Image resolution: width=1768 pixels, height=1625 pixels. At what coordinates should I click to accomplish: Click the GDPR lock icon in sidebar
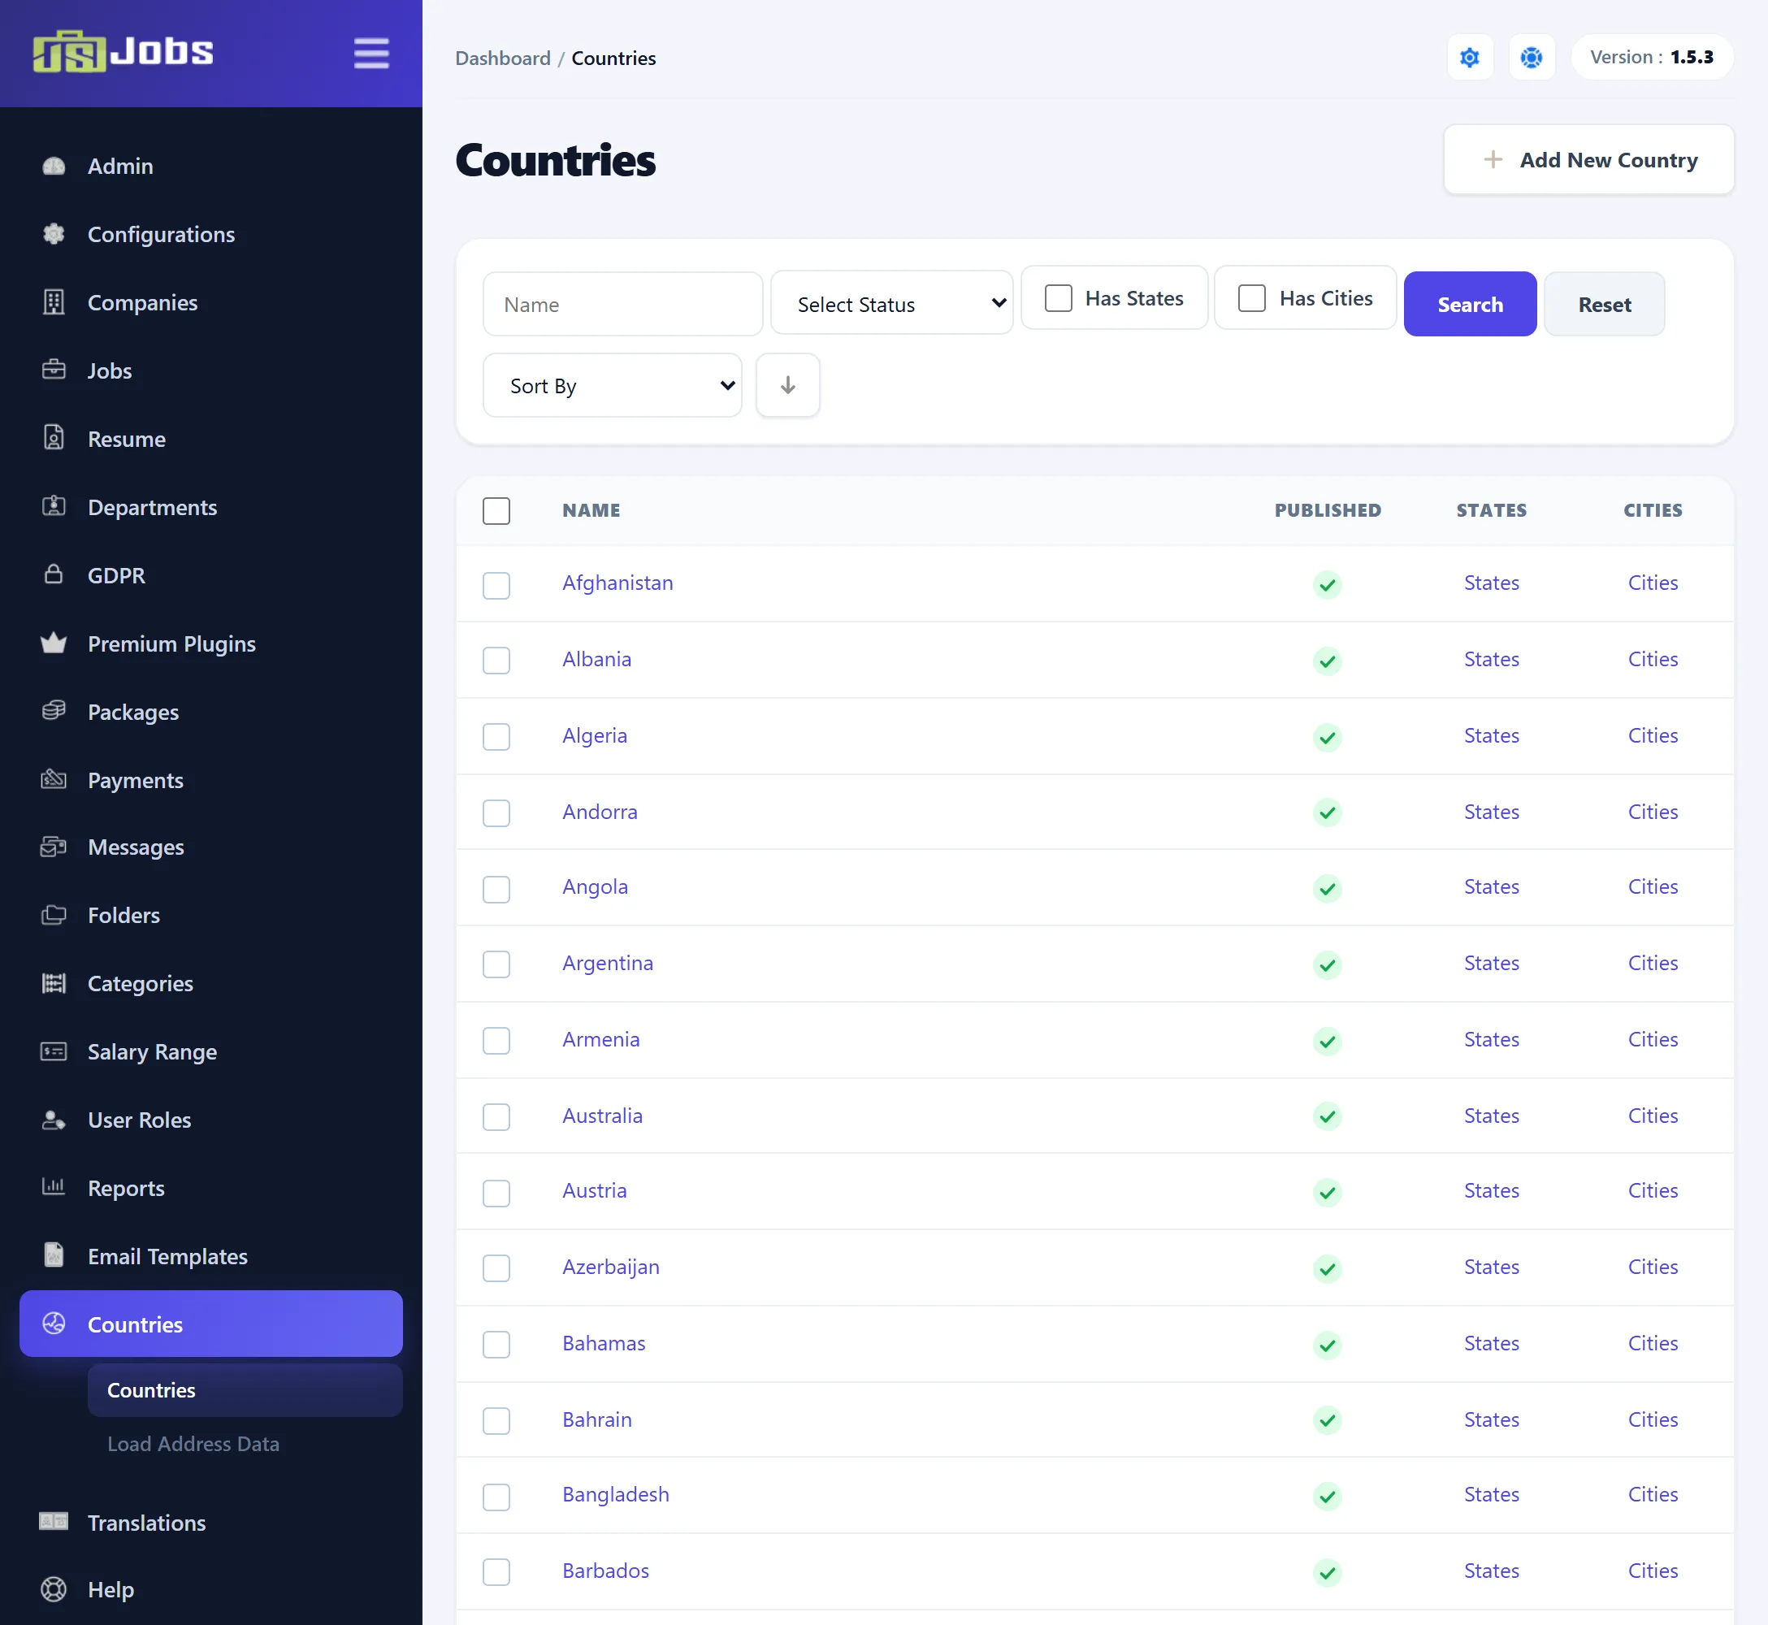point(54,575)
